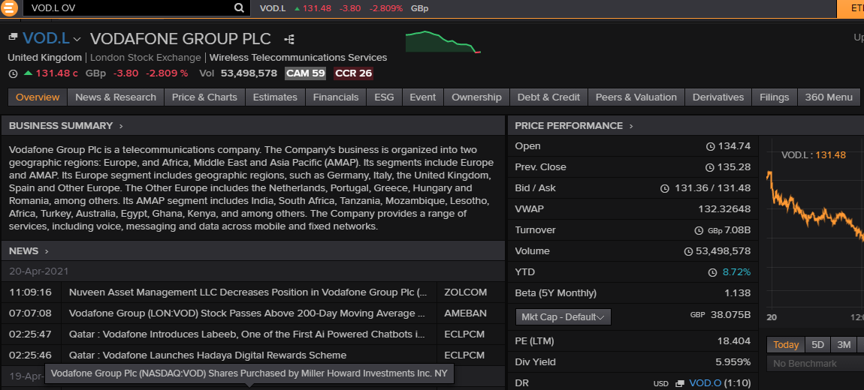This screenshot has height=390, width=864.
Task: Toggle the Today chart period
Action: (x=786, y=345)
